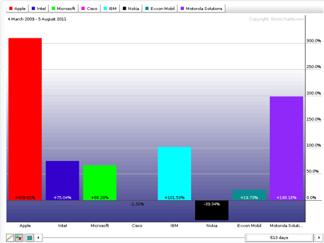
Task: Click the +198.16% Motorola value label
Action: [286, 197]
